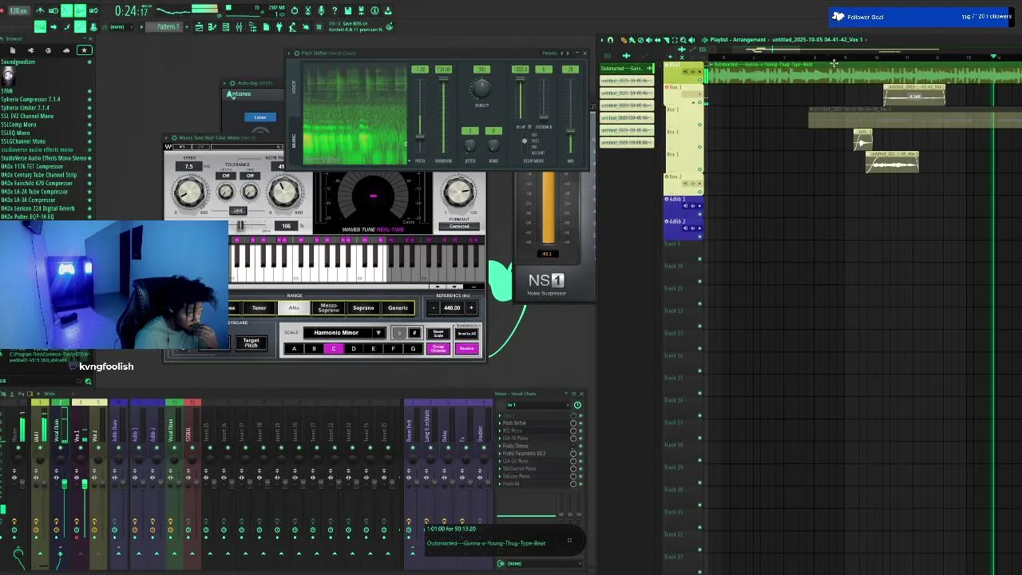Open the playlist view icon in the toolbar
This screenshot has height=575, width=1022.
point(199,27)
